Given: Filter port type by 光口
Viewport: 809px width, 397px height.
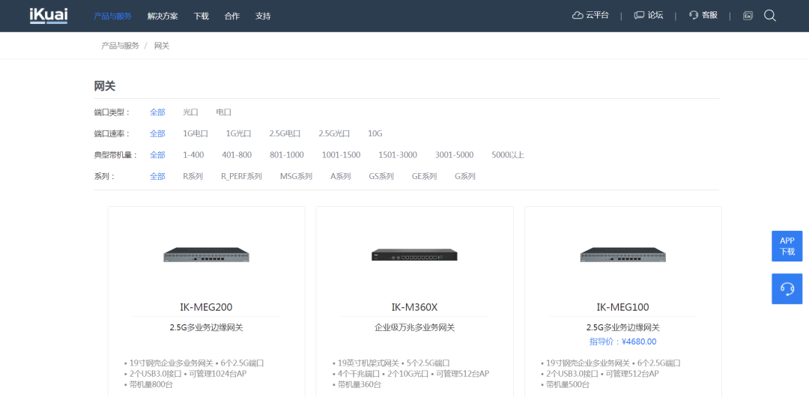Looking at the screenshot, I should (x=190, y=112).
